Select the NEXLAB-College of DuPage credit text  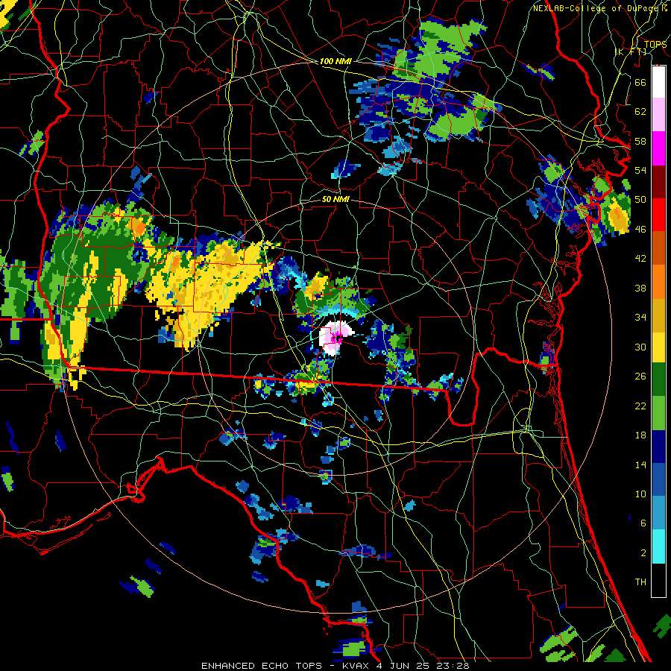point(600,8)
